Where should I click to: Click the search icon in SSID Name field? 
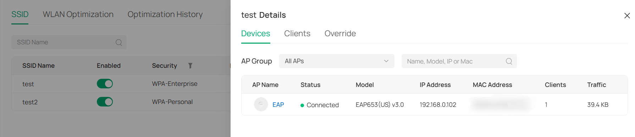[119, 42]
